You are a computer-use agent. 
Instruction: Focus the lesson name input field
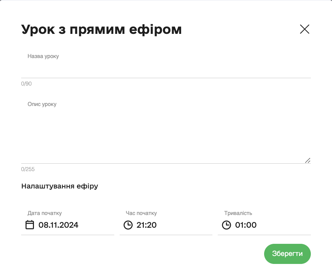[166, 69]
